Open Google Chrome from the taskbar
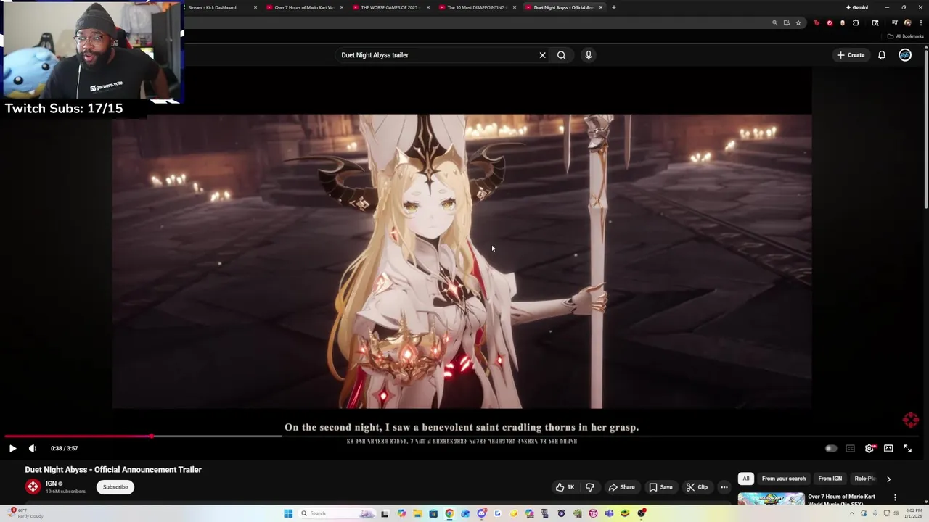This screenshot has height=522, width=929. click(449, 513)
